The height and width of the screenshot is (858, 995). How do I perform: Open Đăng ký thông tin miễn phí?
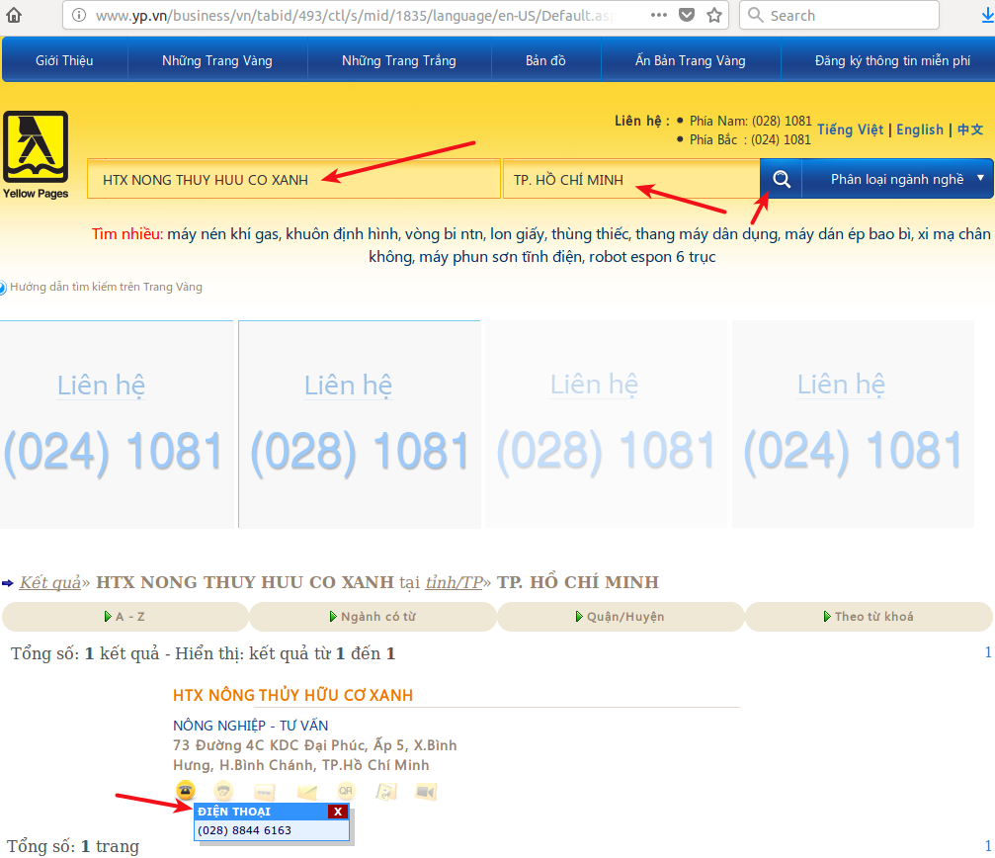pos(892,60)
